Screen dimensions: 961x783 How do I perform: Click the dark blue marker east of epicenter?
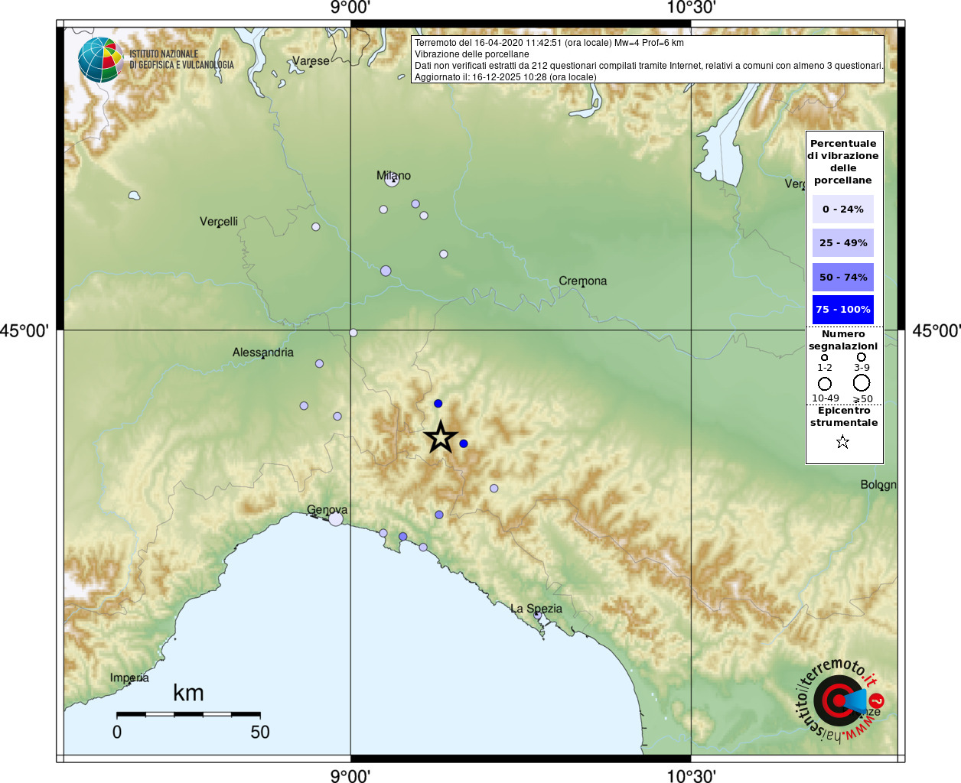pos(464,443)
